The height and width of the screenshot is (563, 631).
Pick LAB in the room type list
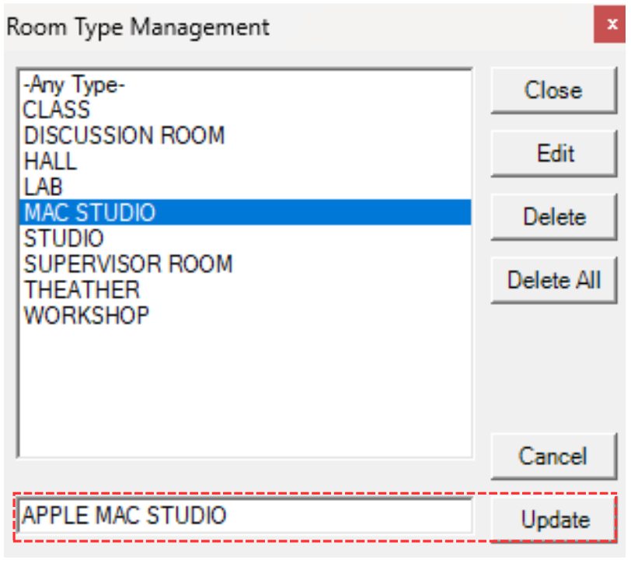click(44, 187)
